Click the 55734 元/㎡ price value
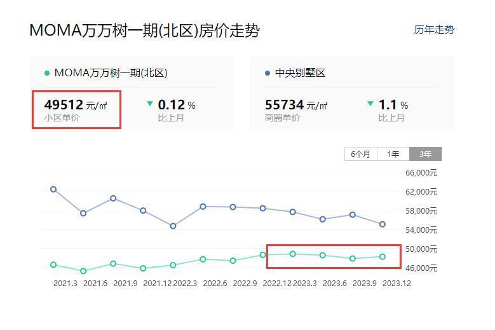Viewport: 495px width, 330px height. [x=296, y=105]
